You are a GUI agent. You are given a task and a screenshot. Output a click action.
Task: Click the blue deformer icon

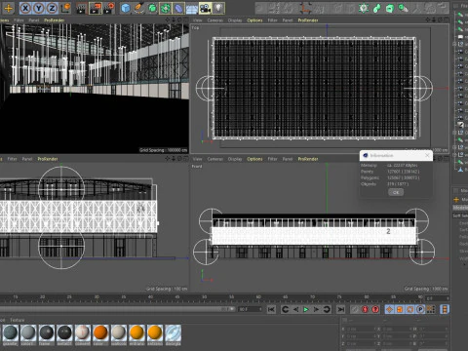[178, 8]
